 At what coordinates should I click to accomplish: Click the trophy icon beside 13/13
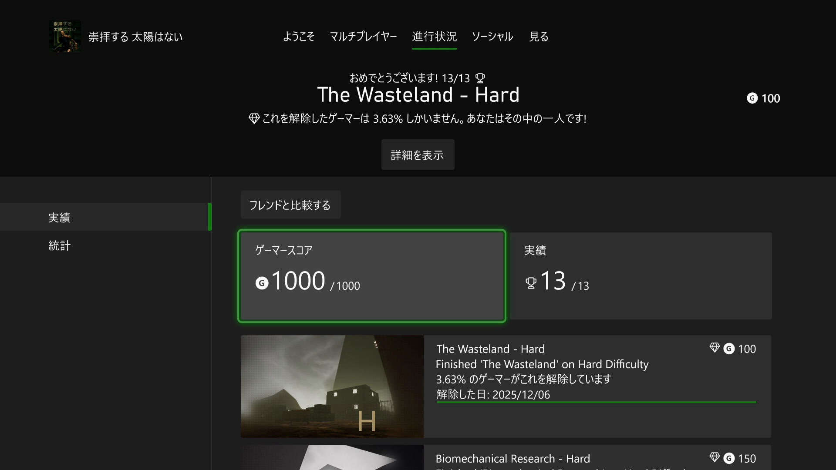pyautogui.click(x=480, y=78)
